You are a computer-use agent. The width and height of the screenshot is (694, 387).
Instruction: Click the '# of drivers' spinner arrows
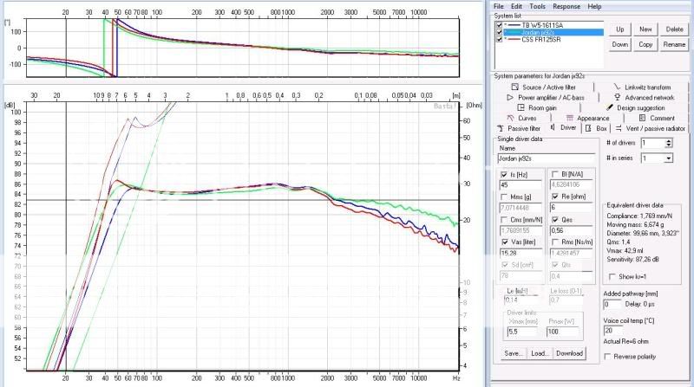668,143
